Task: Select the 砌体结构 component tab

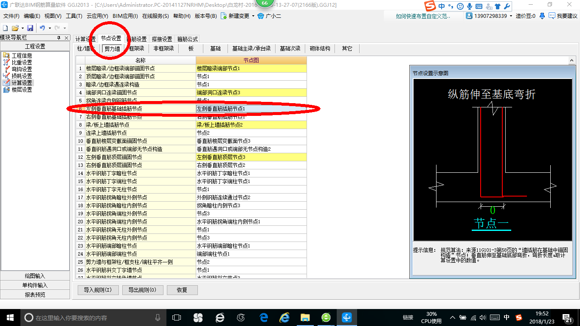Action: (320, 49)
